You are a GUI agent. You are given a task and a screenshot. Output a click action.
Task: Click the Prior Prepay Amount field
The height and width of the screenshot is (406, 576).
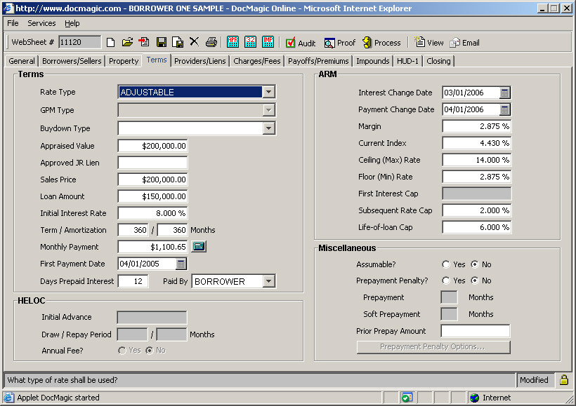(476, 331)
